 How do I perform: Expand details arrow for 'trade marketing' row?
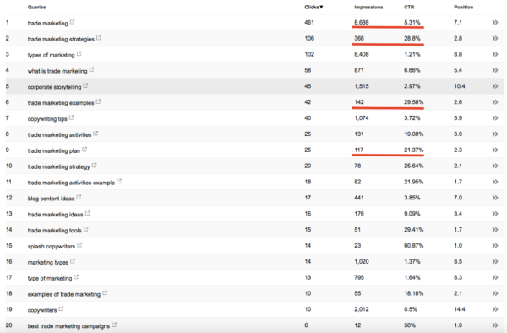[495, 22]
